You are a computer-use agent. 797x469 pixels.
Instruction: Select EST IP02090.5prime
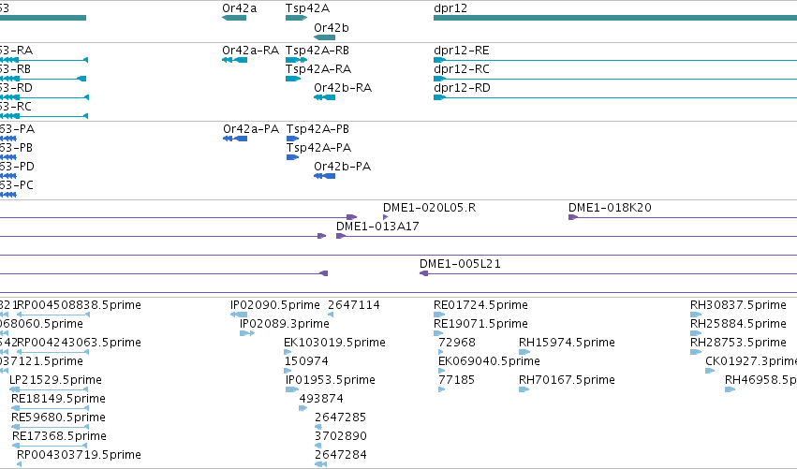tap(239, 315)
